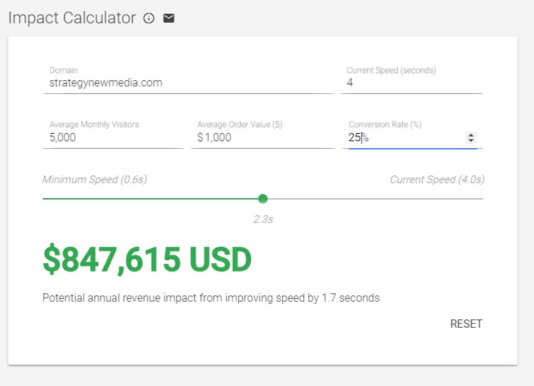The image size is (534, 386).
Task: Click the envelope mail icon
Action: coord(169,19)
